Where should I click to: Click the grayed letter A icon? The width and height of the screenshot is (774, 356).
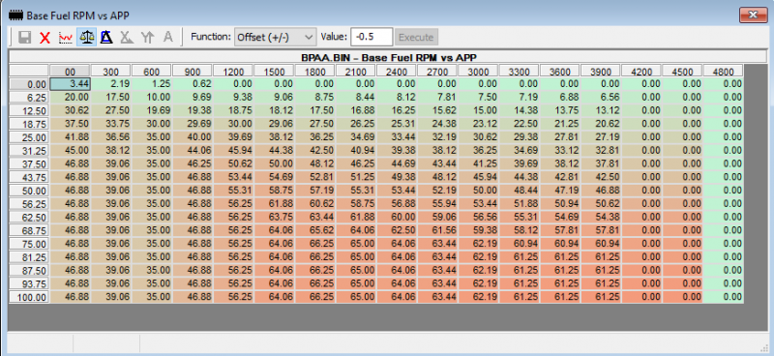tap(167, 37)
